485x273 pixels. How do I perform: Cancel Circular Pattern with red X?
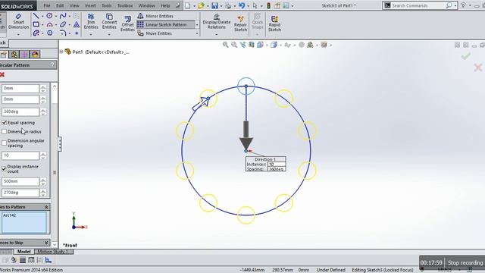click(2, 74)
